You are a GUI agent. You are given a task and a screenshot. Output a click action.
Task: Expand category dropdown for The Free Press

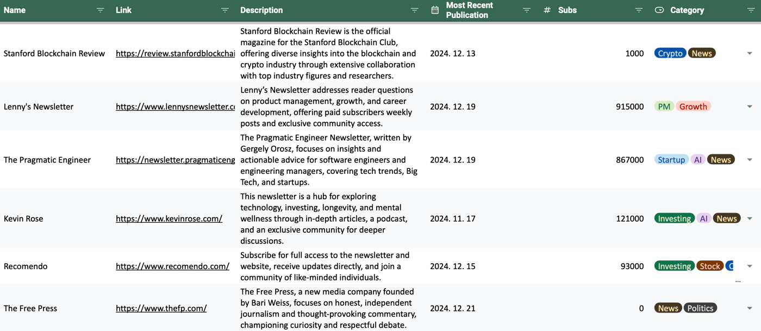pyautogui.click(x=750, y=308)
